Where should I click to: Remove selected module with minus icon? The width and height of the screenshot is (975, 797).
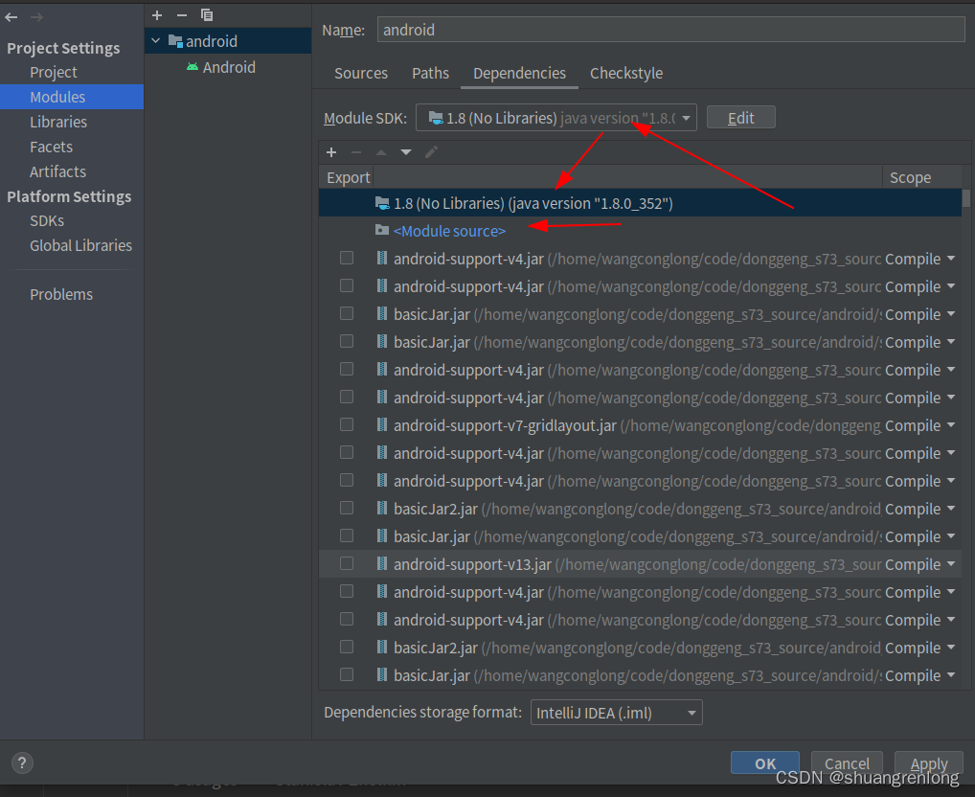click(x=181, y=15)
